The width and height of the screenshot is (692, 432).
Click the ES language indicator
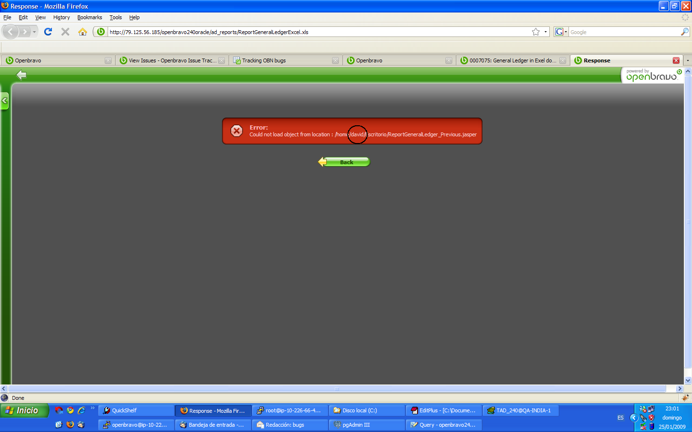pos(620,418)
